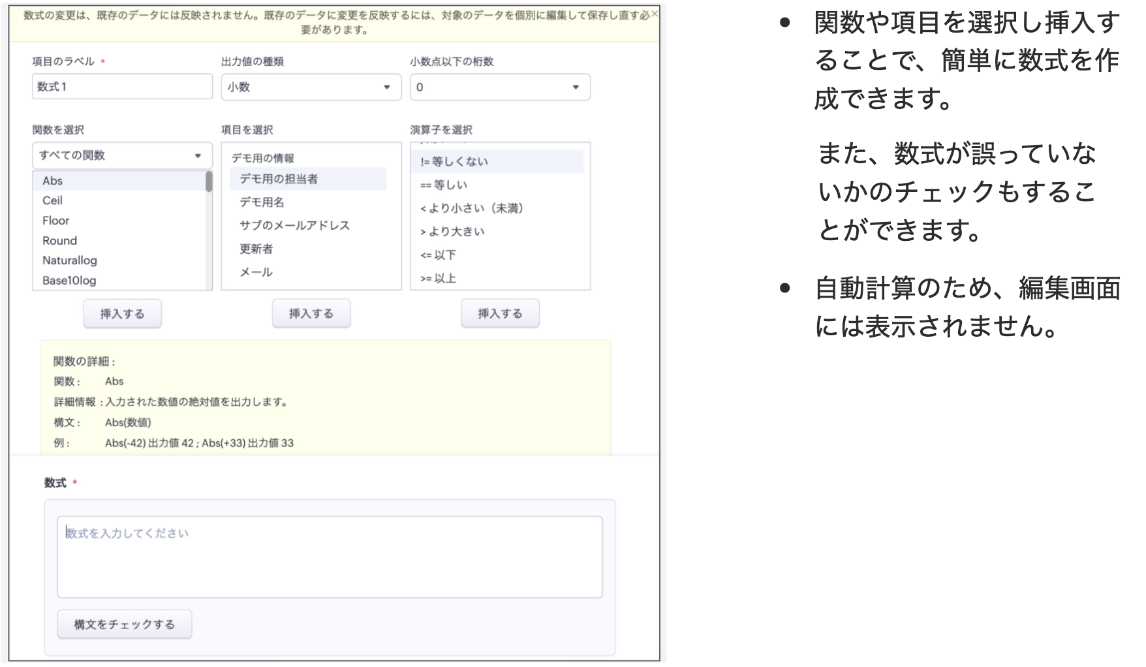Select デモ用名 item
1146x667 pixels.
308,202
